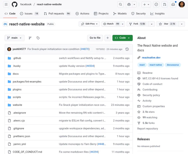Viewport: 188px width, 154px height.
Task: Select the Code tab
Action: [10, 14]
